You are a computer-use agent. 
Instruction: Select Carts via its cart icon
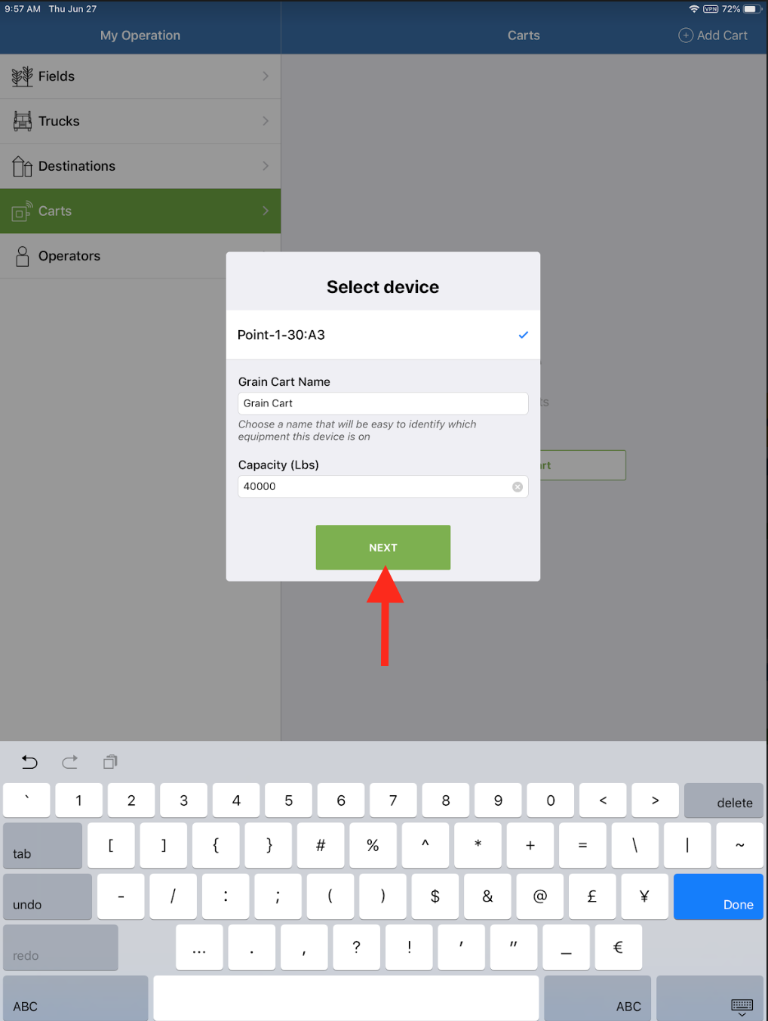click(x=22, y=211)
